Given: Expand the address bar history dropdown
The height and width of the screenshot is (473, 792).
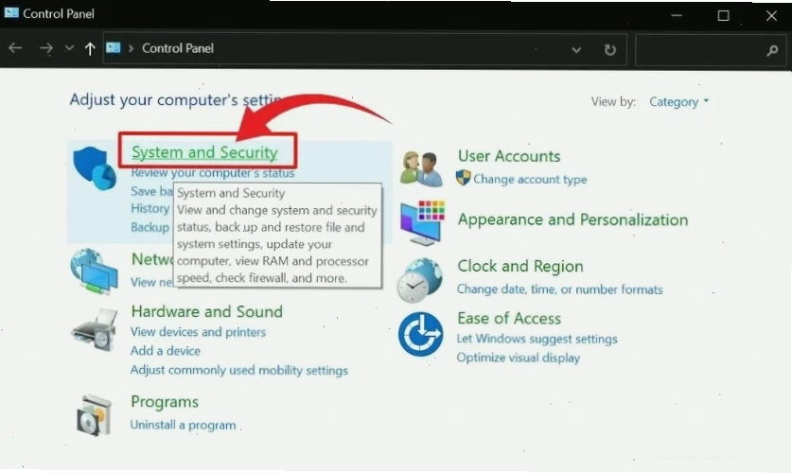Looking at the screenshot, I should 576,49.
